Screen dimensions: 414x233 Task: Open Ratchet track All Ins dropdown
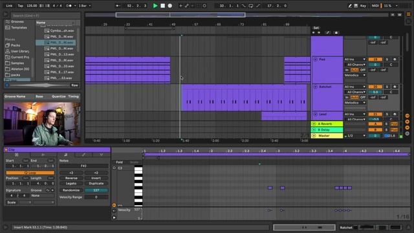(x=355, y=87)
